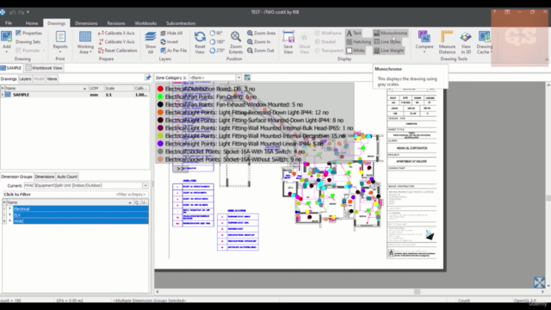Click Drawing Sets button
This screenshot has height=310, width=551.
pos(28,42)
